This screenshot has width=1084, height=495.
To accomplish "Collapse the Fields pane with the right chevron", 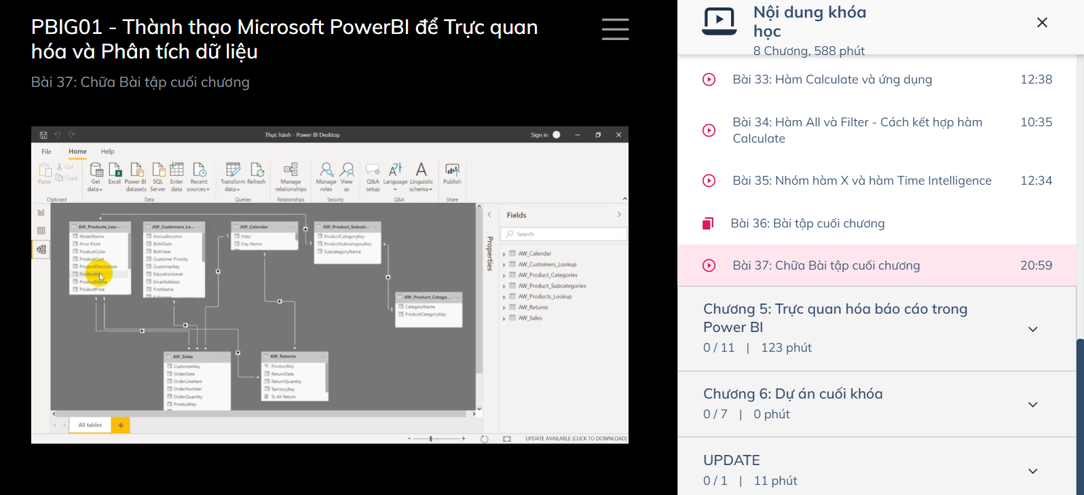I will click(x=619, y=215).
